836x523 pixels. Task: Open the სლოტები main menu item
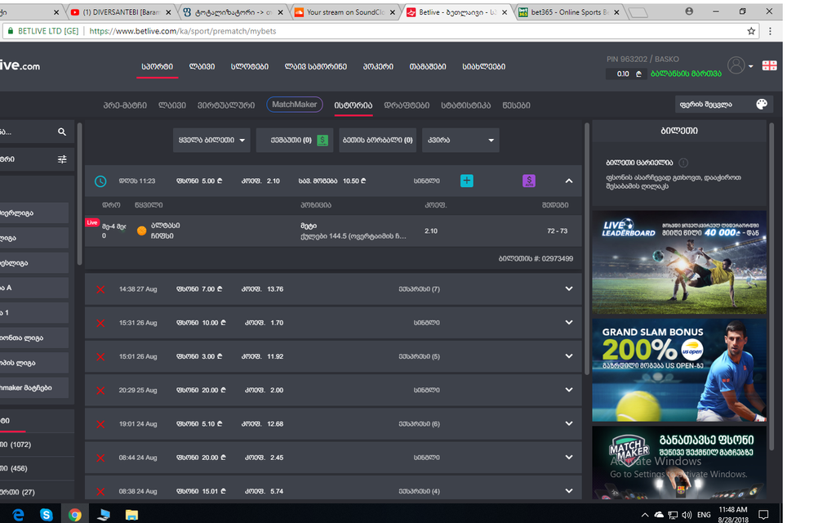point(250,67)
